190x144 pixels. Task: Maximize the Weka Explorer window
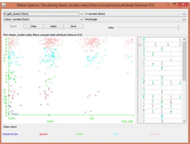point(174,4)
